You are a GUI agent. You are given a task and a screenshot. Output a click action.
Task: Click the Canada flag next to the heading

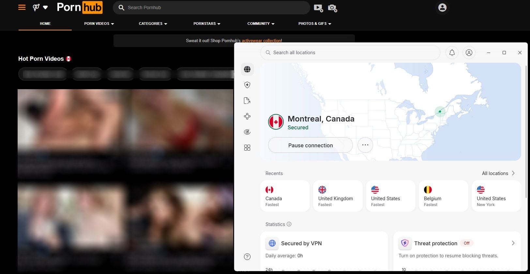[68, 59]
